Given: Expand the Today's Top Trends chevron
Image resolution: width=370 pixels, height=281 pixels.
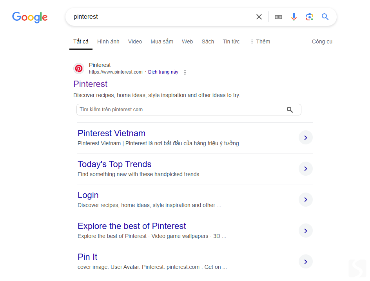Looking at the screenshot, I should 306,169.
